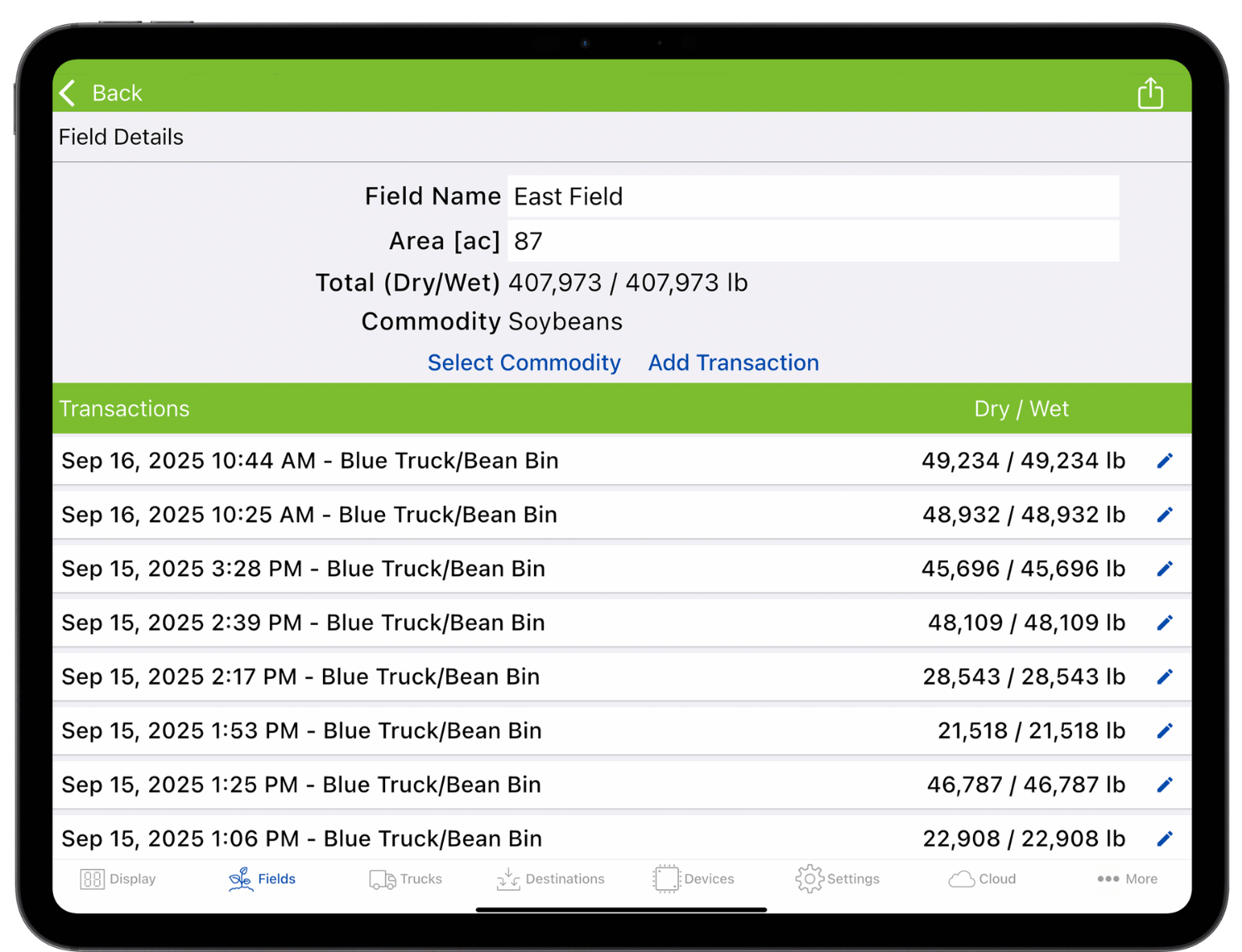Edit the Sep 15 1:06 PM transaction
This screenshot has width=1242, height=952.
click(x=1165, y=838)
